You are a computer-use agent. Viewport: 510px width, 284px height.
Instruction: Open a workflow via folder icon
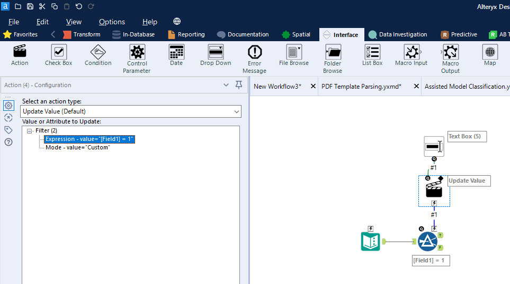tap(18, 6)
